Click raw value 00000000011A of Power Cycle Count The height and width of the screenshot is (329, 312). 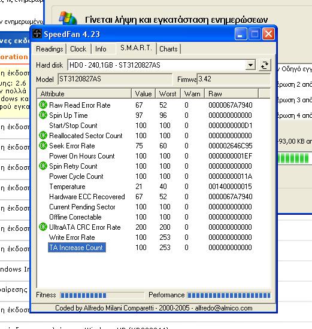click(x=231, y=176)
